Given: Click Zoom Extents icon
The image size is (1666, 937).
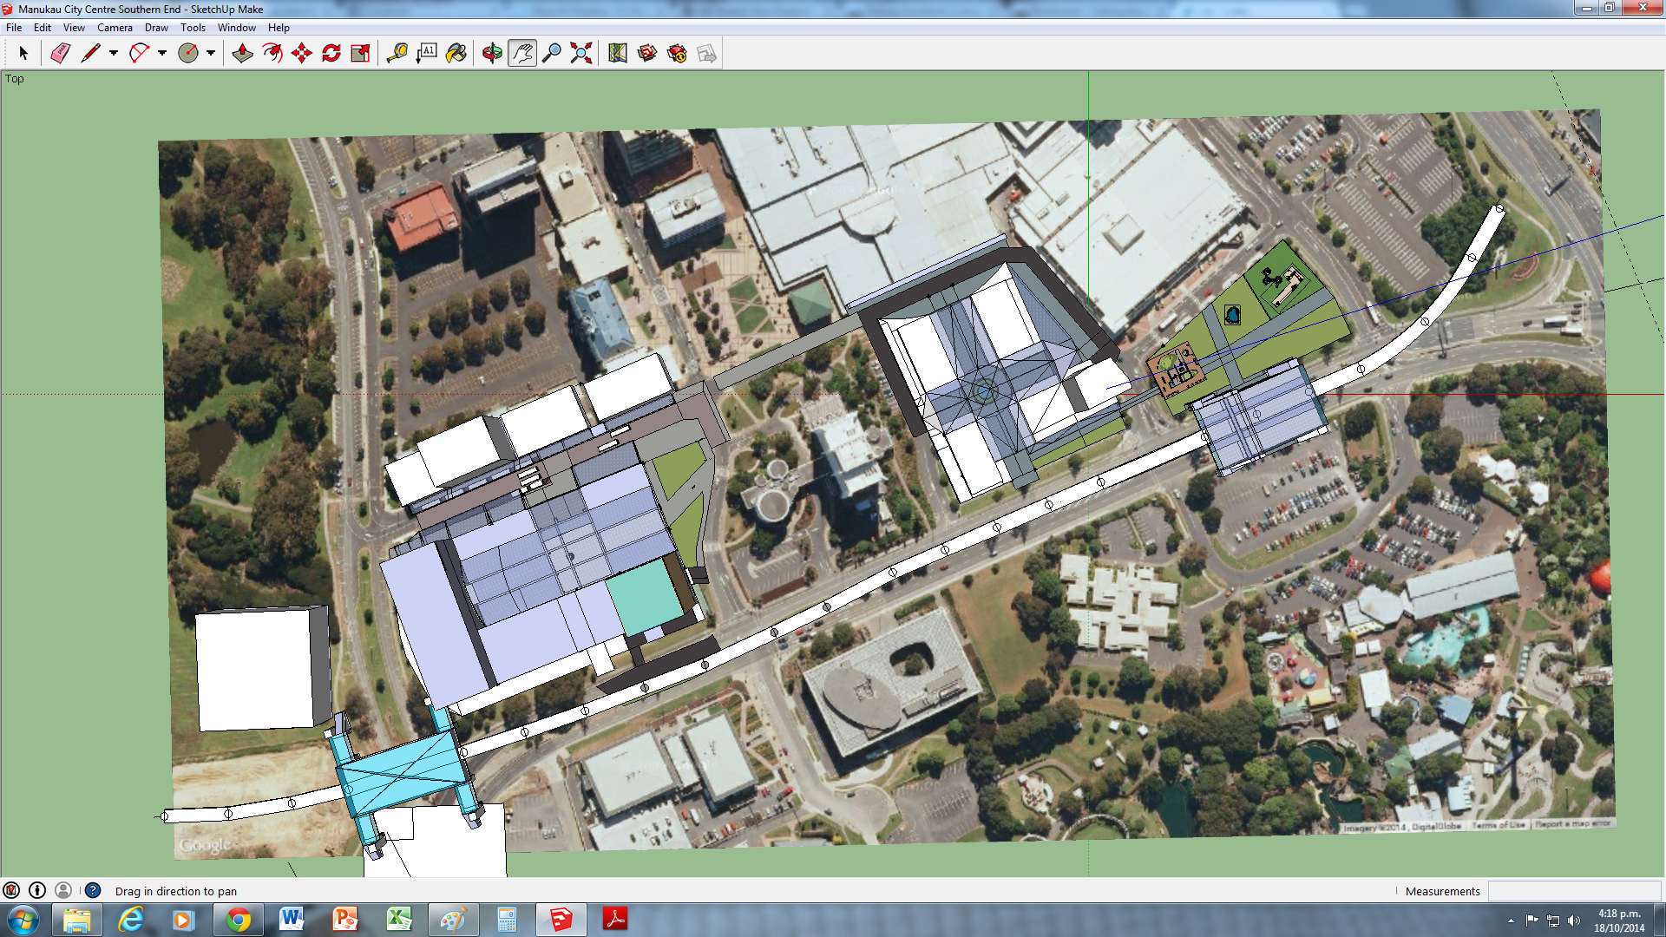Looking at the screenshot, I should pyautogui.click(x=581, y=54).
